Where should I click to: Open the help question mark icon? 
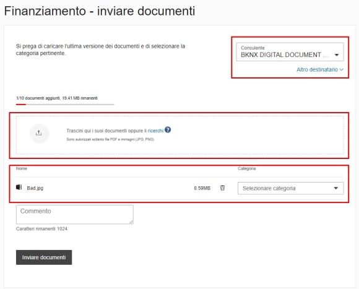(x=168, y=130)
